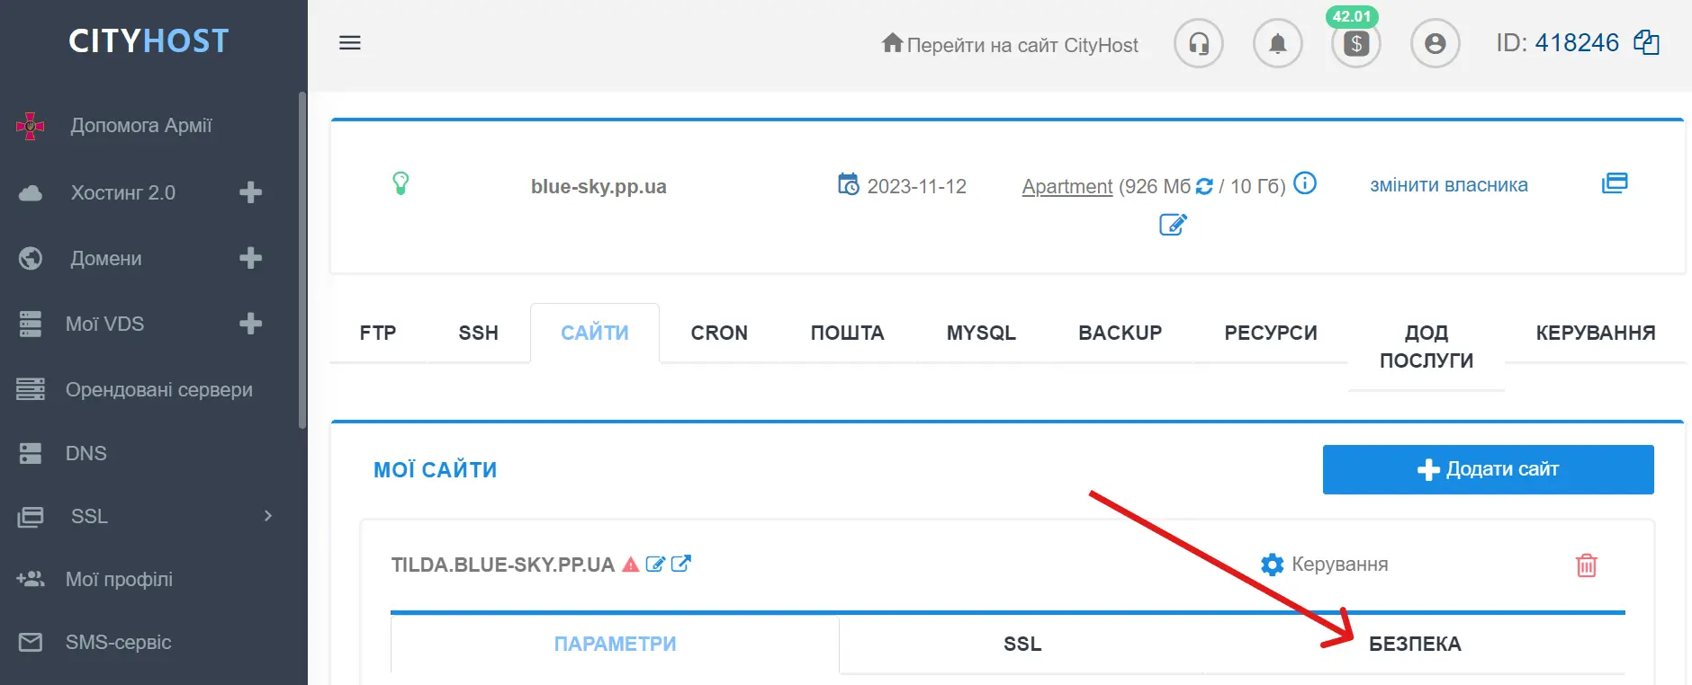Open balance dollar icon
The image size is (1692, 685).
[x=1355, y=43]
